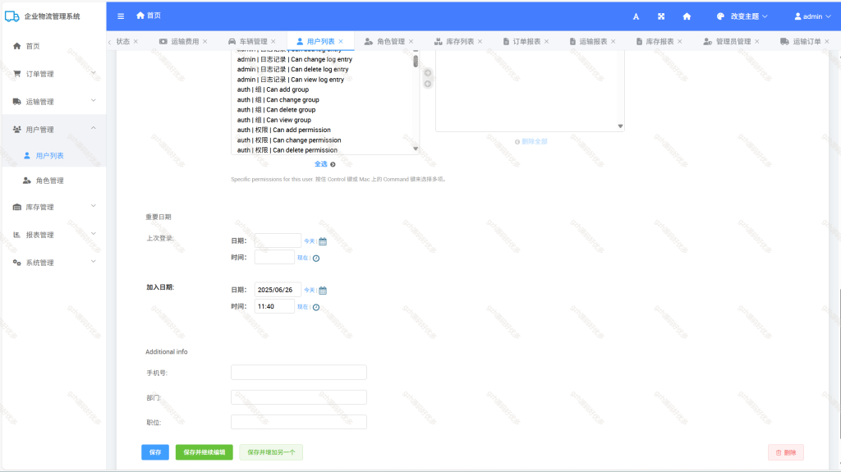Switch to the 运输费用 tab
The width and height of the screenshot is (841, 472).
coord(185,41)
